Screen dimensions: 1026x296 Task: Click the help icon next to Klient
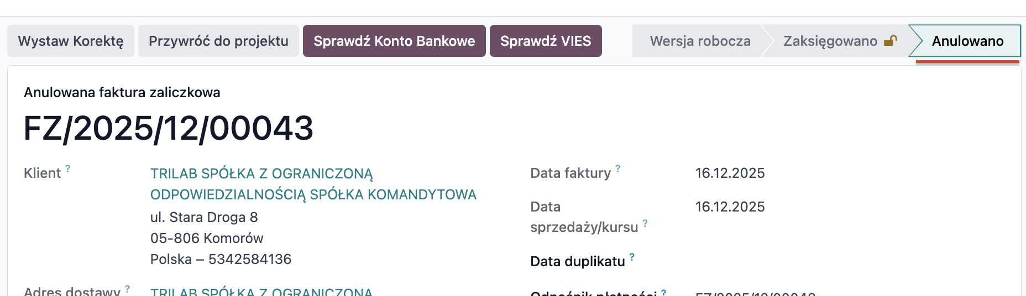tap(68, 168)
